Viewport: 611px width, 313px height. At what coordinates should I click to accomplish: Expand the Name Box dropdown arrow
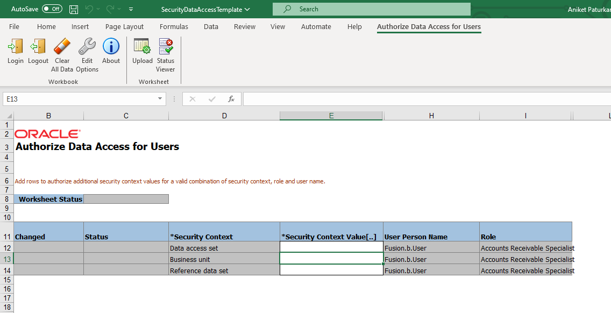click(160, 98)
